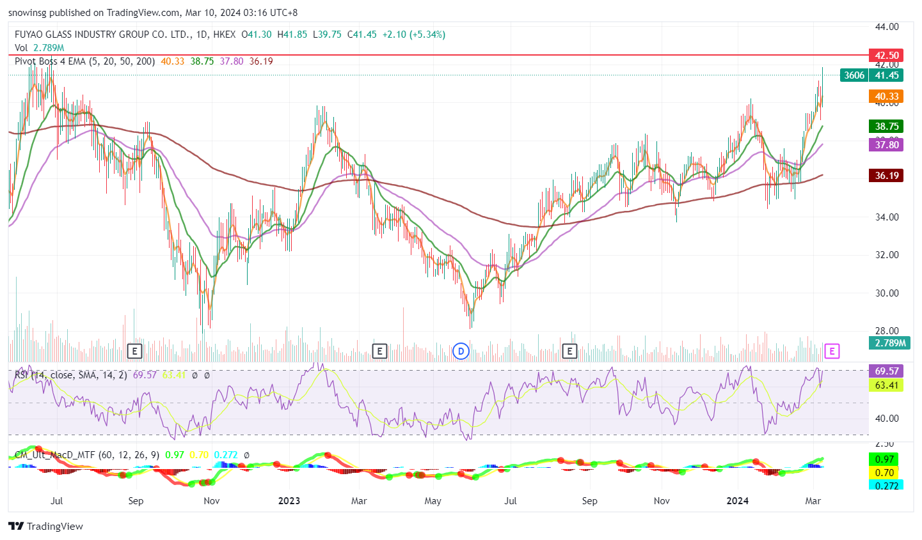Click the 2.789M volume axis label
Viewport: 922px width, 540px height.
coord(889,343)
